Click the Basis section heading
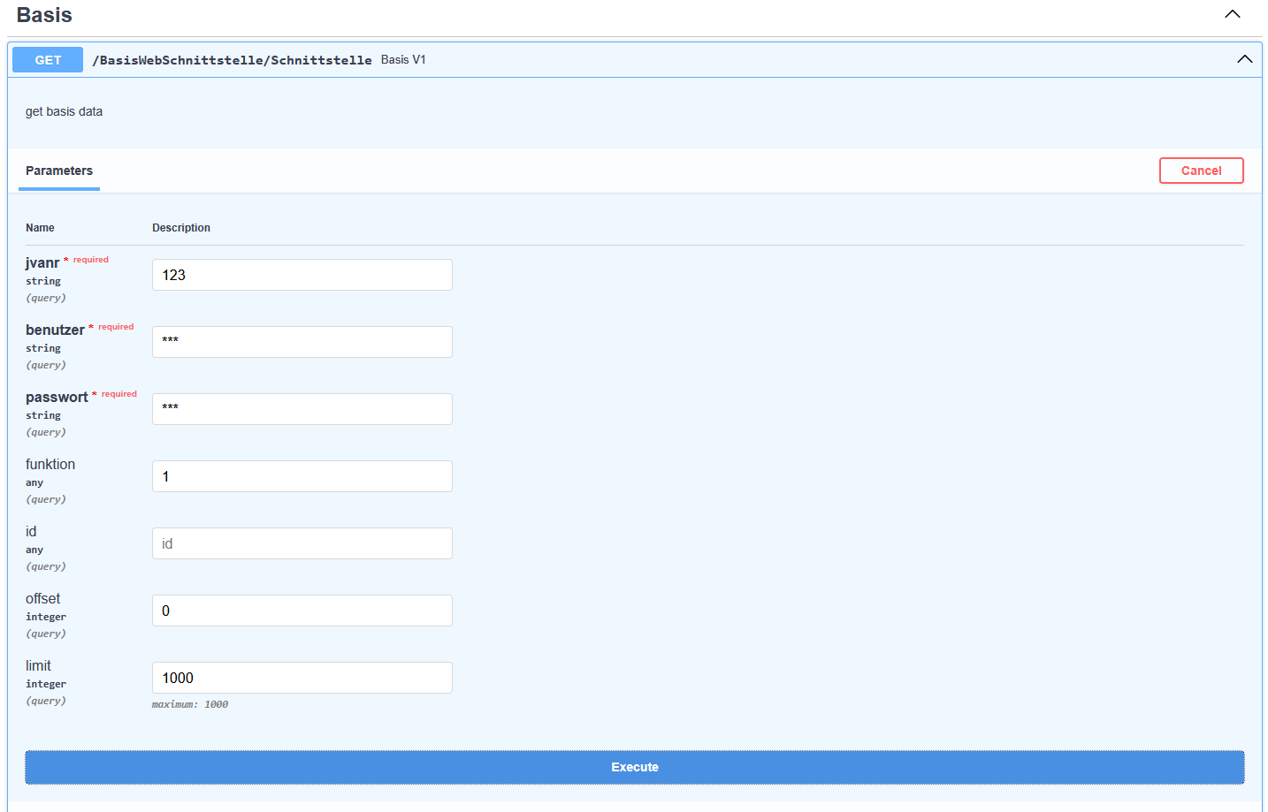Screen dimensions: 1268x812 click(44, 15)
